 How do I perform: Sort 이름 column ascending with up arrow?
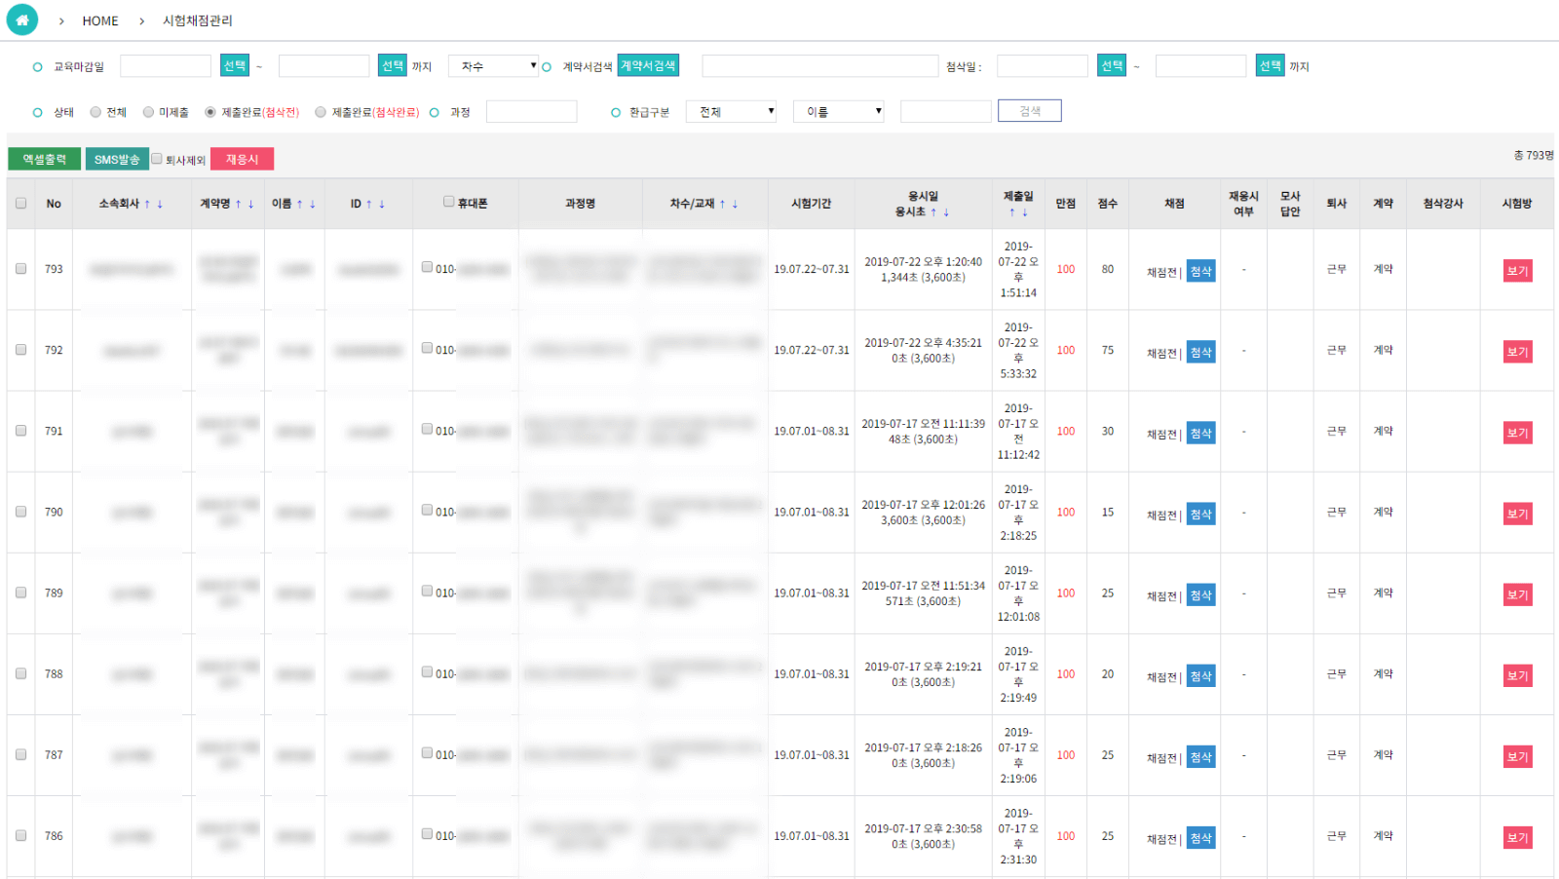[x=300, y=204]
